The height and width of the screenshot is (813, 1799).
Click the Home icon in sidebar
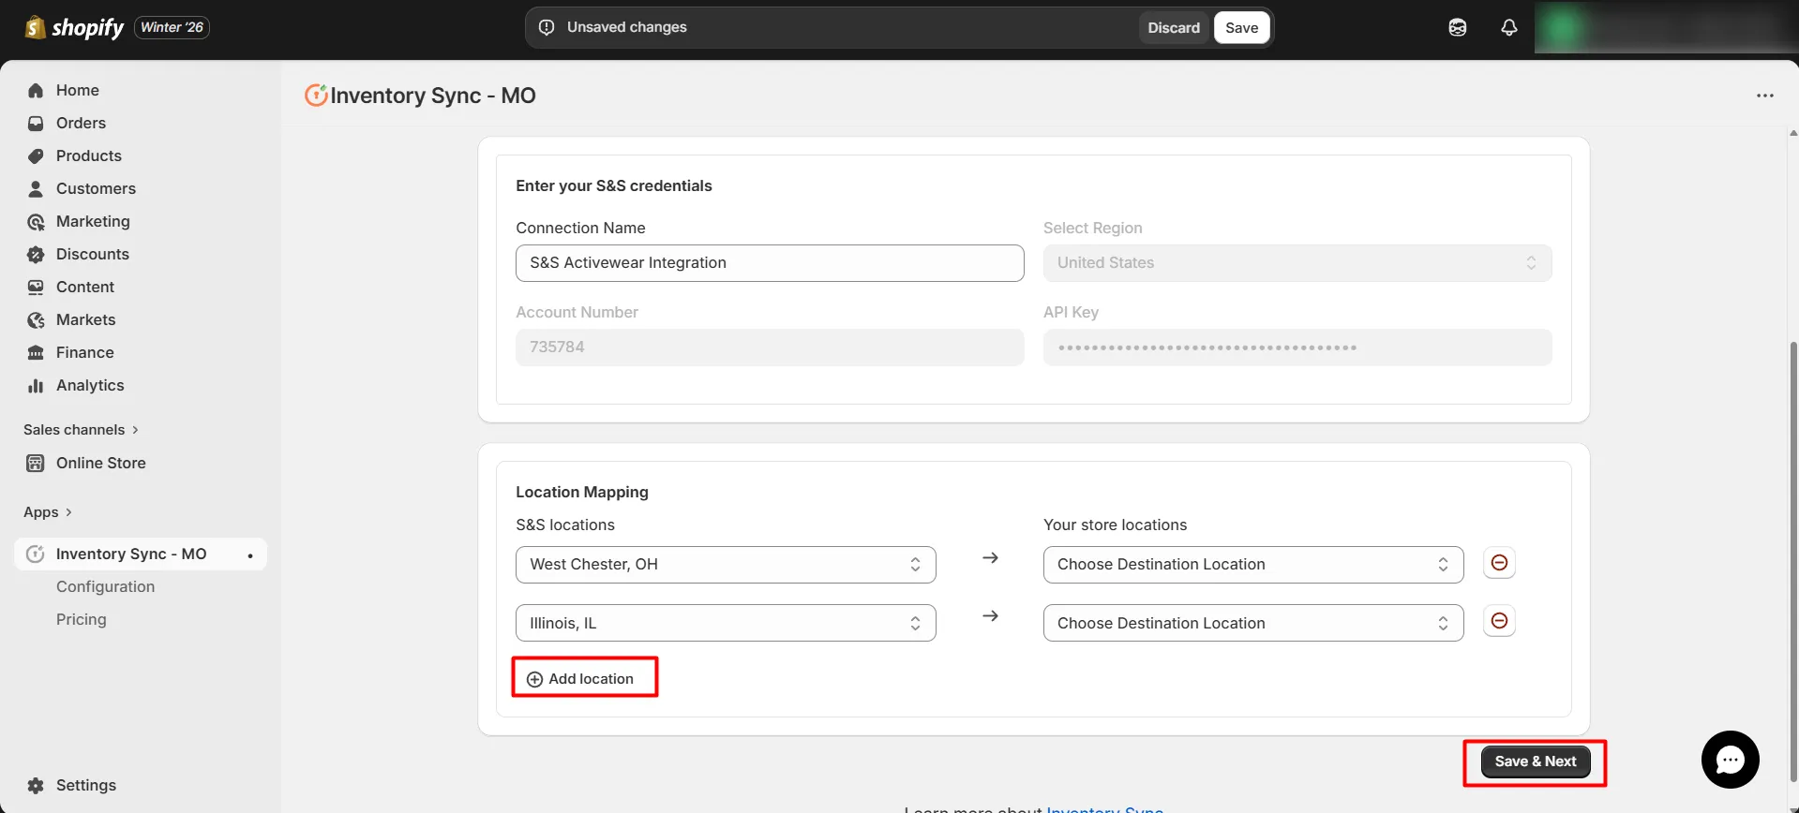pos(36,90)
